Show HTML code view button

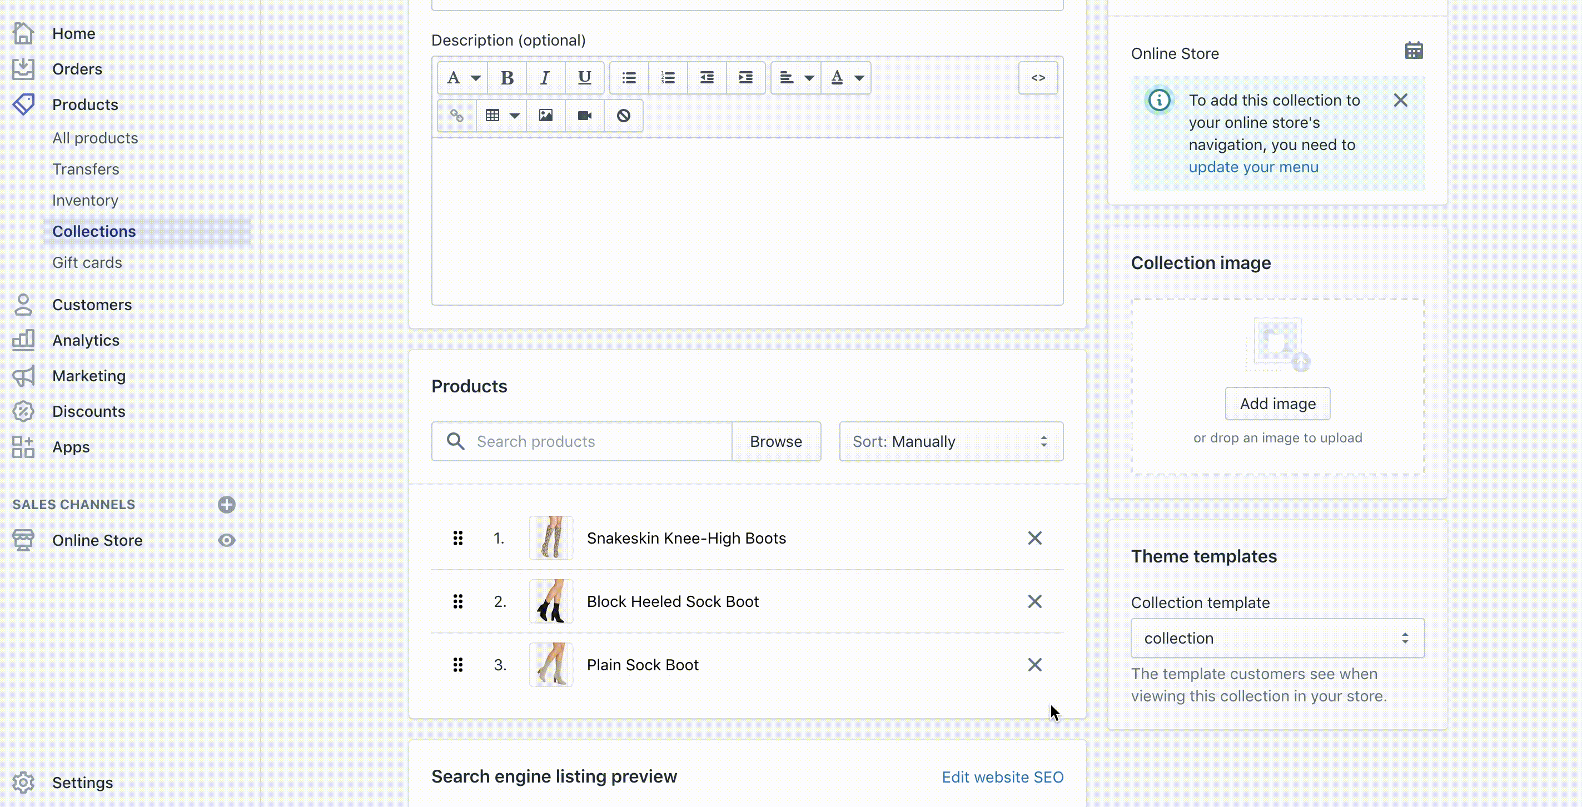(1038, 78)
